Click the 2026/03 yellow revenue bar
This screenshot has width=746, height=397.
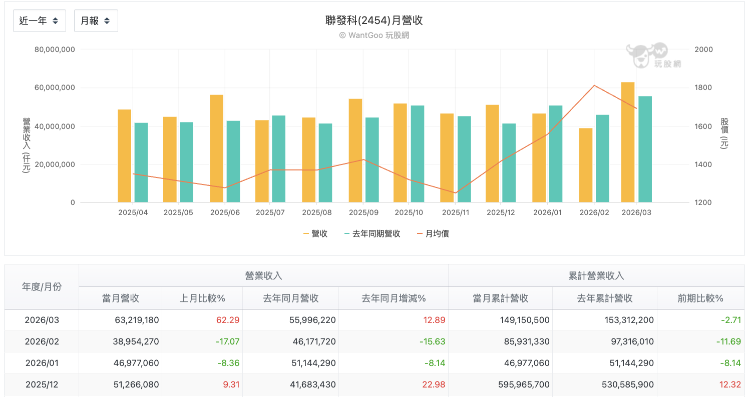[x=628, y=142]
